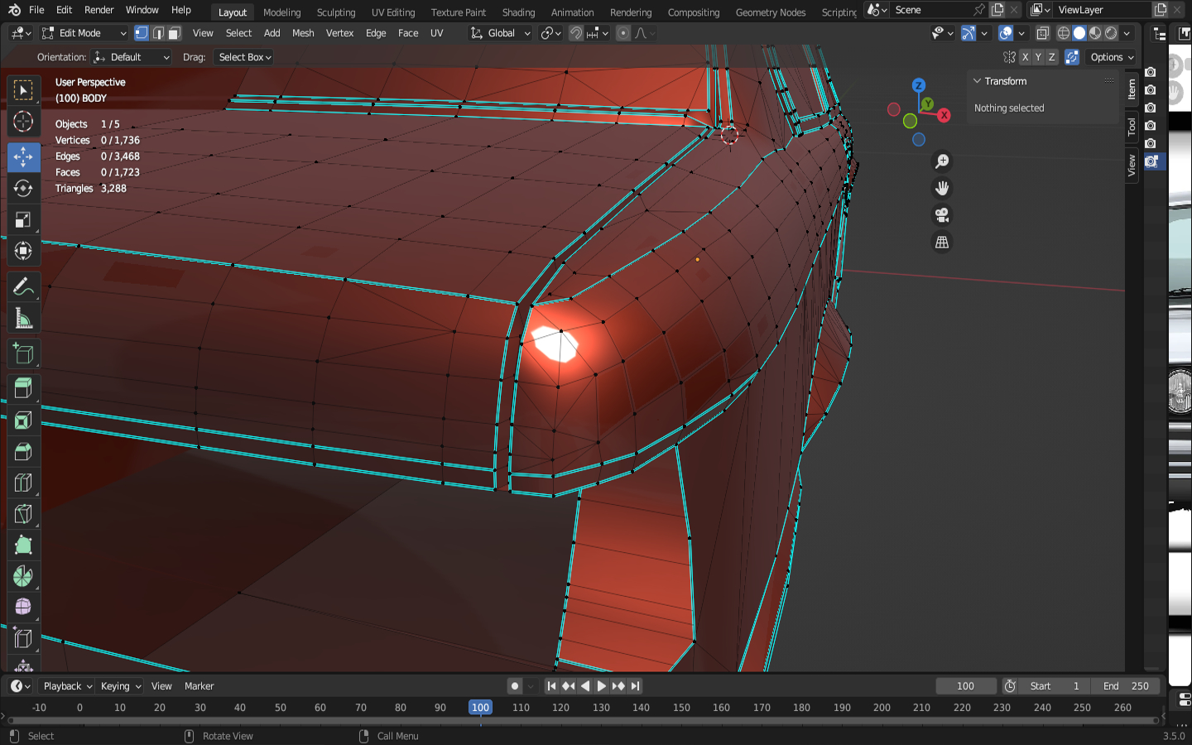Enable face select mode

[x=175, y=33]
